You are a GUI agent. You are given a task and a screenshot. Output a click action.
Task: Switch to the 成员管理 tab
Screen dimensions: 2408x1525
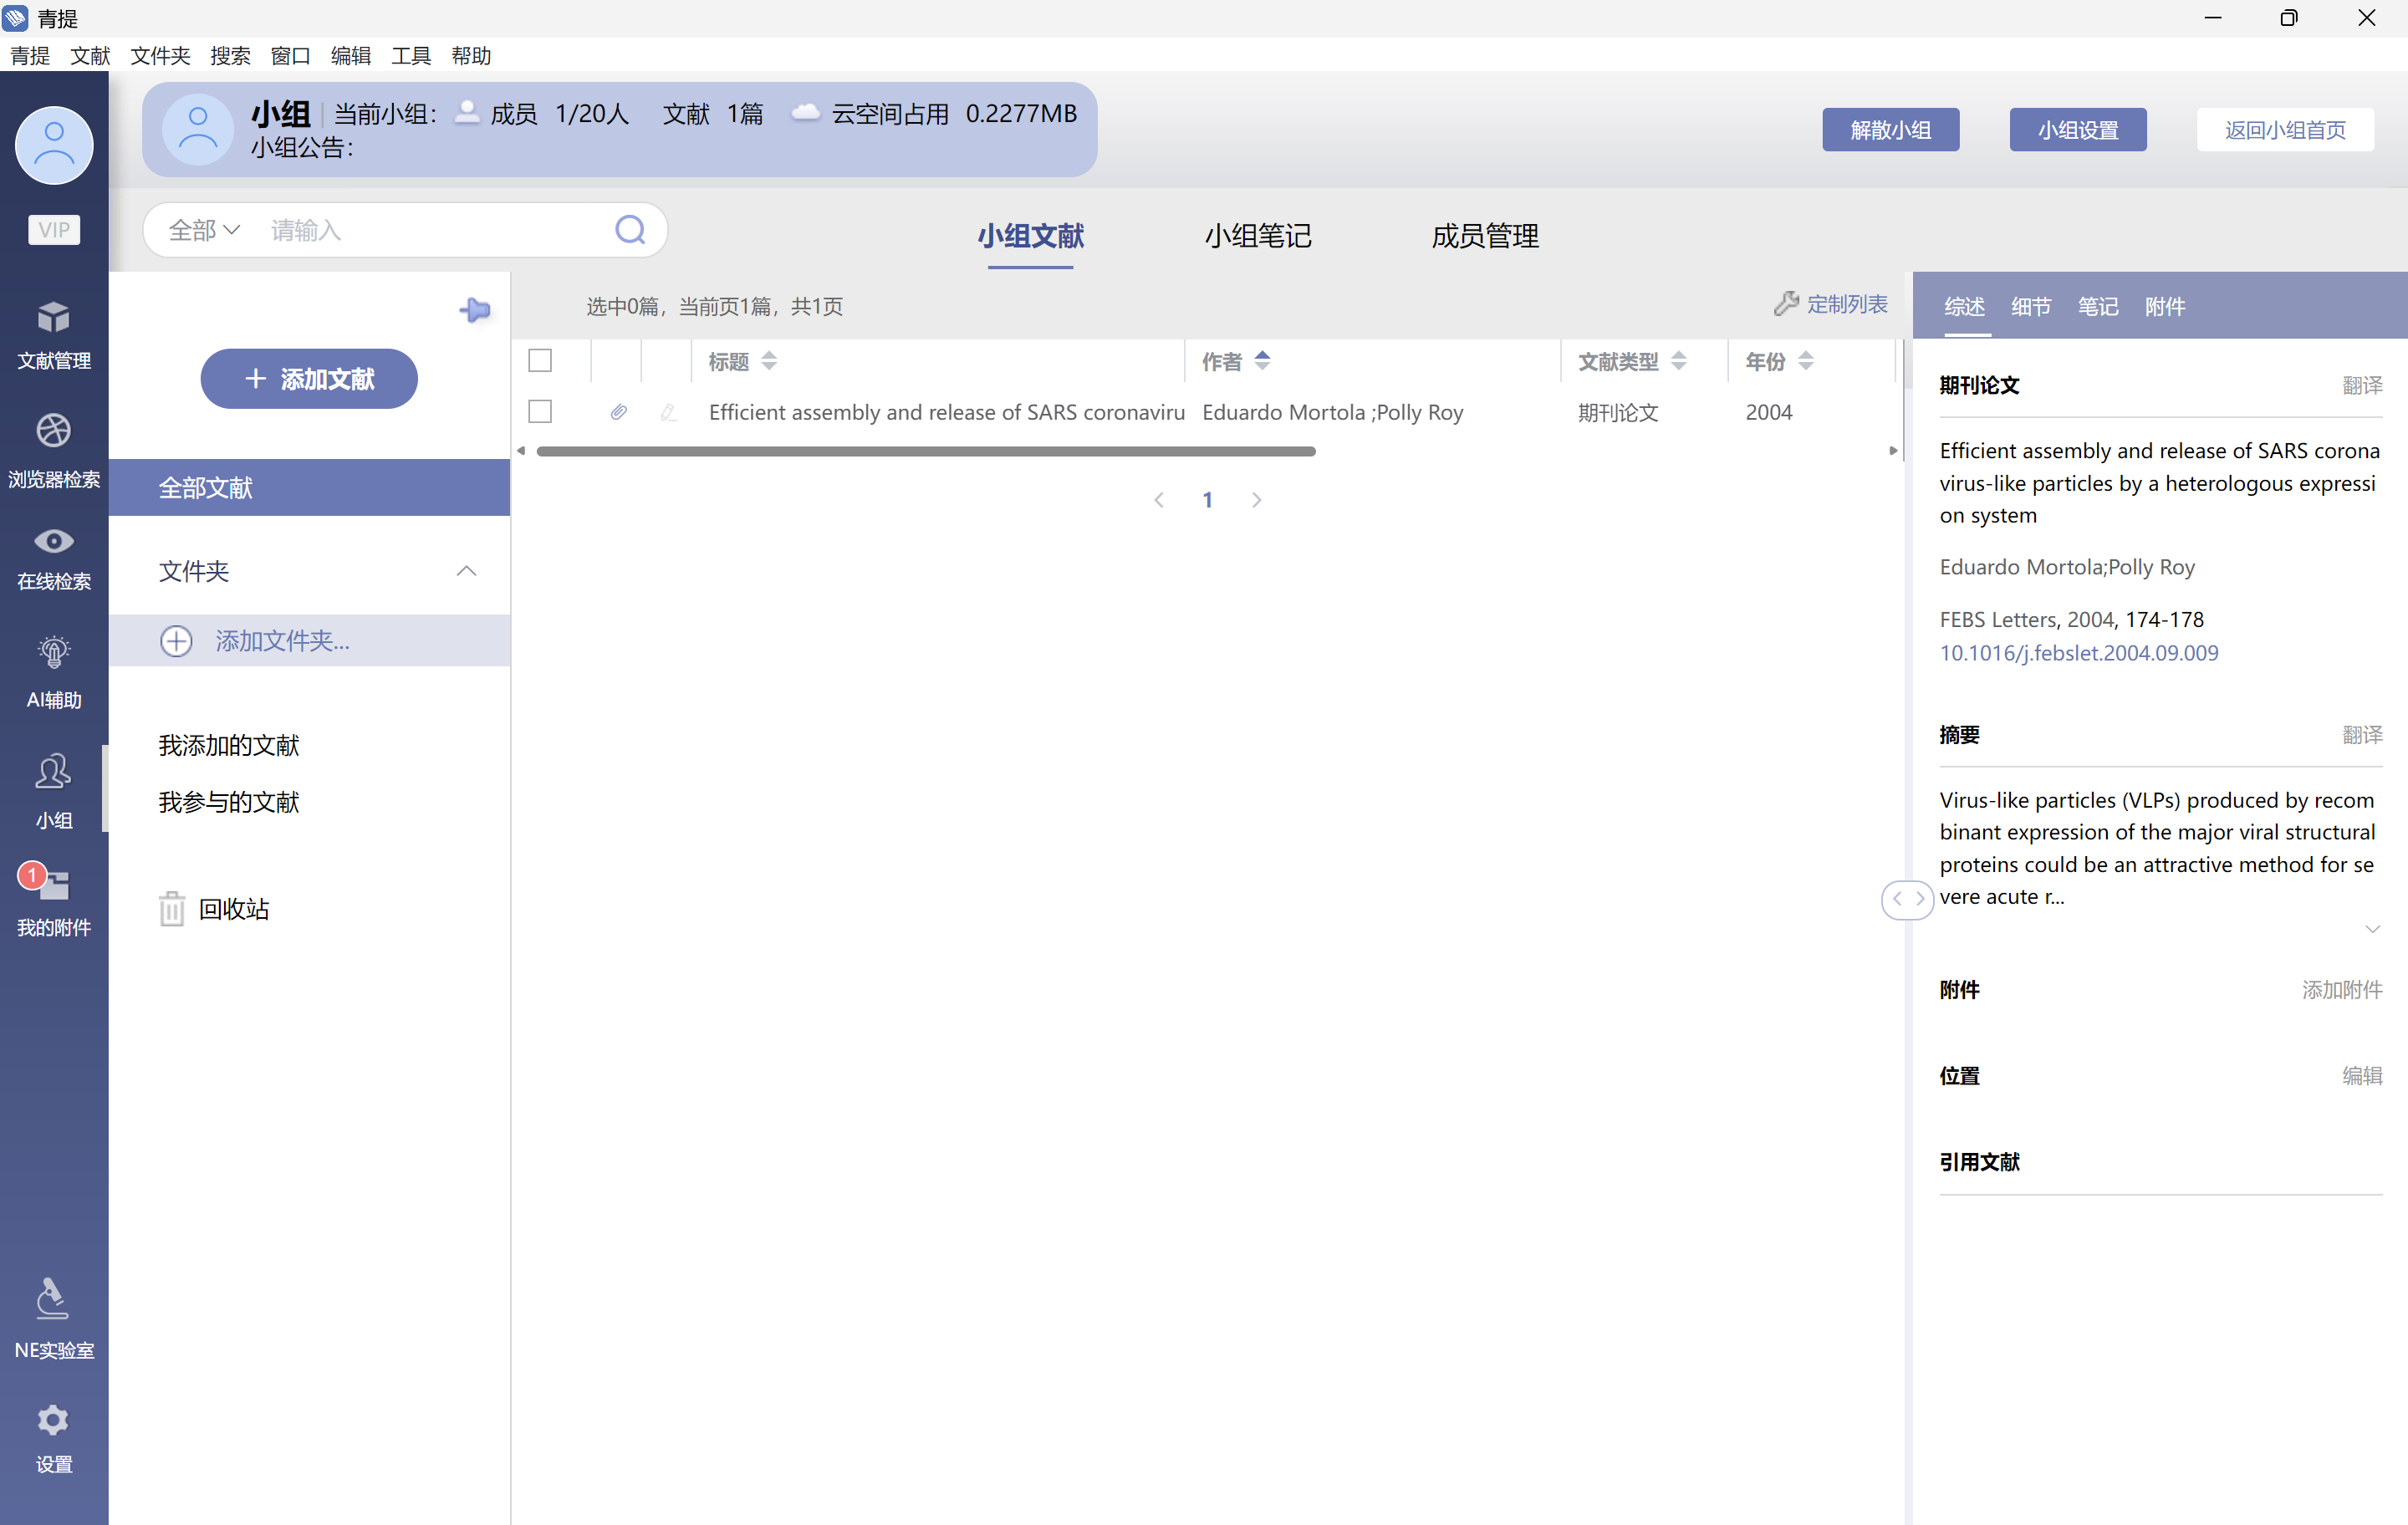pos(1485,236)
